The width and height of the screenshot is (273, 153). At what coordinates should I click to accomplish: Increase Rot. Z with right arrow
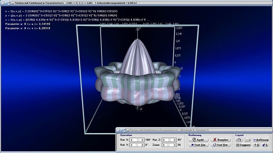coord(175,140)
